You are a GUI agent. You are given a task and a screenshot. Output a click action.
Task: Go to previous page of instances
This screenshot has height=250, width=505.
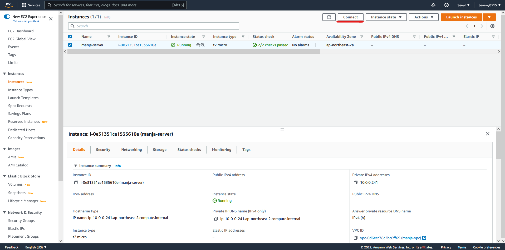tap(467, 26)
